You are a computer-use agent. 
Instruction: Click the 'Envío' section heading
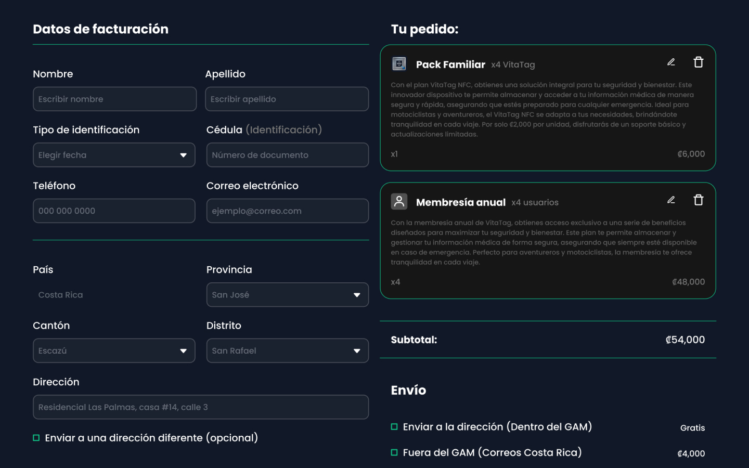pos(408,390)
